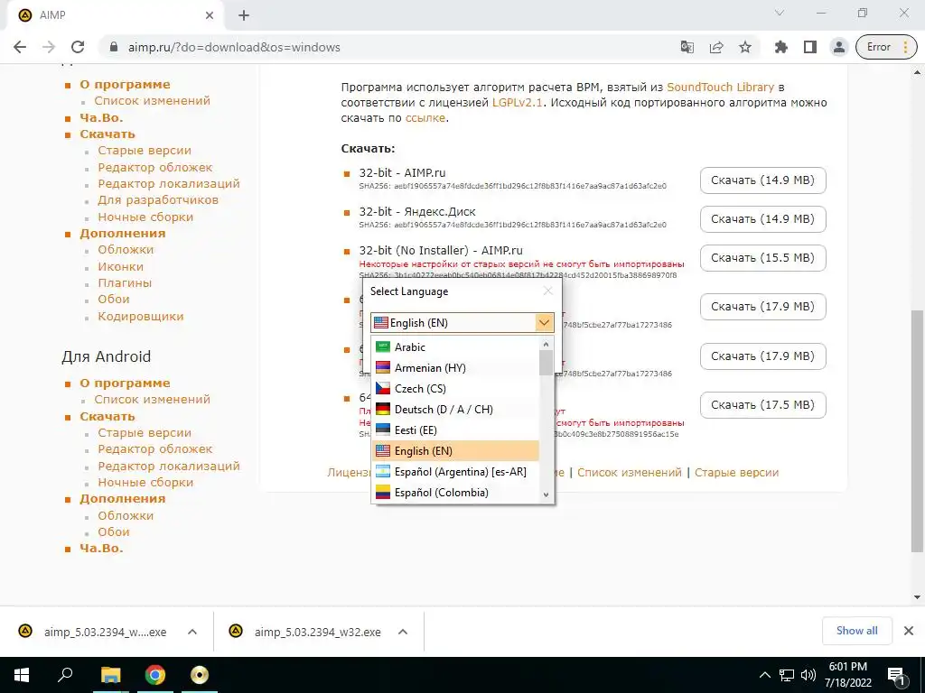Open the browser side panel icon
The width and height of the screenshot is (925, 693).
pyautogui.click(x=810, y=47)
